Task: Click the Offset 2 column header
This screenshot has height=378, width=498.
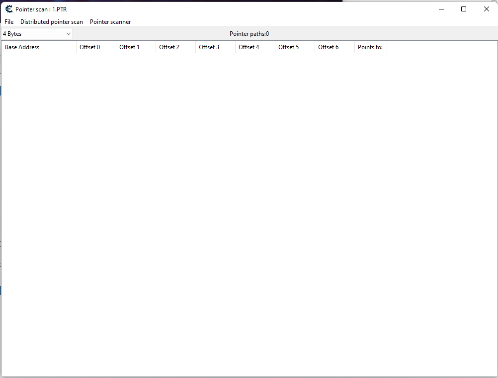Action: click(175, 47)
